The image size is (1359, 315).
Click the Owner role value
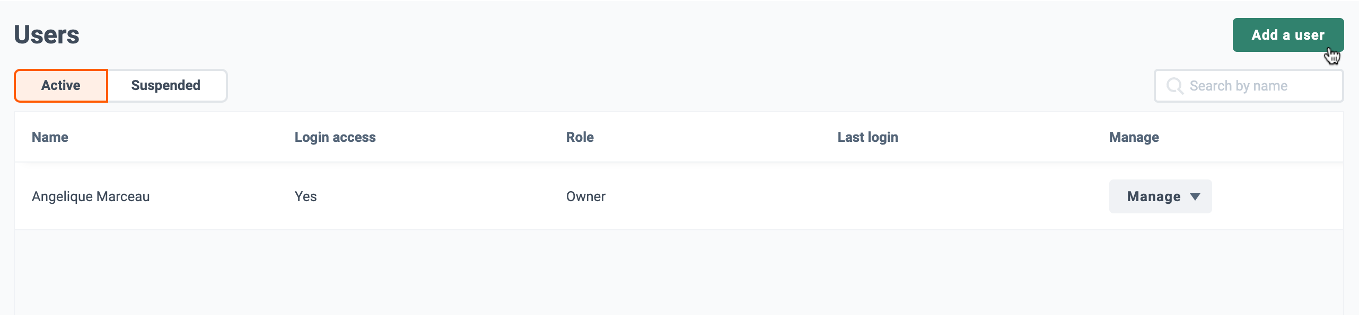point(585,196)
